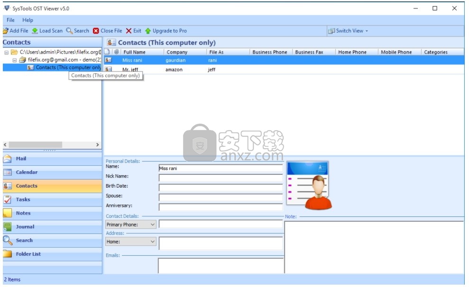
Task: Click the Close File button label
Action: [111, 31]
